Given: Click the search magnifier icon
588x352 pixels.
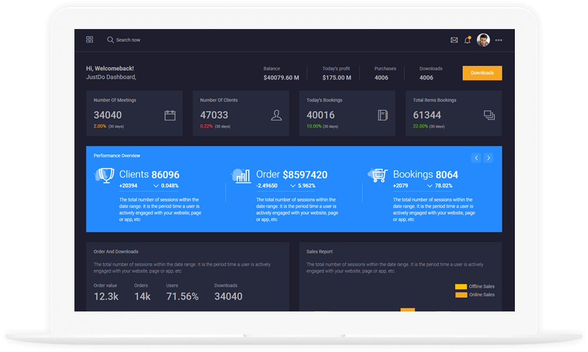Looking at the screenshot, I should 110,40.
